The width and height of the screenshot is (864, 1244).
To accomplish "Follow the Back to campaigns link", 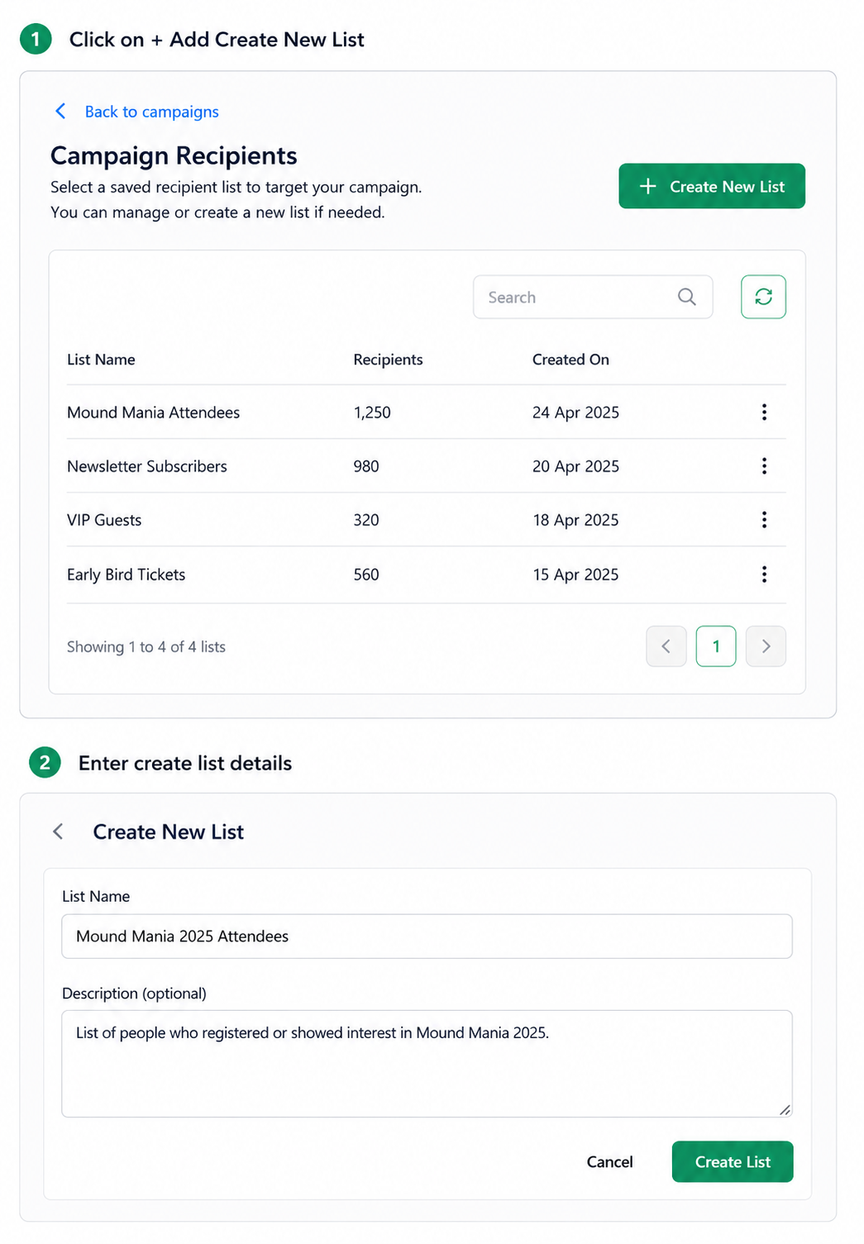I will point(152,112).
